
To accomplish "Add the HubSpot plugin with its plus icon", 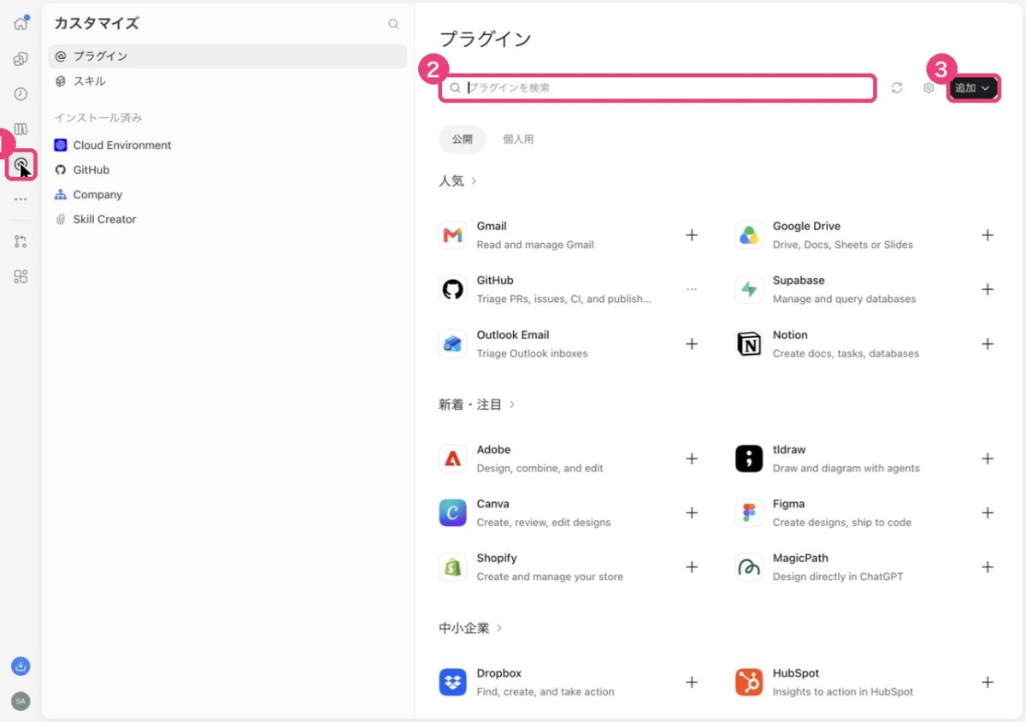I will pos(988,682).
